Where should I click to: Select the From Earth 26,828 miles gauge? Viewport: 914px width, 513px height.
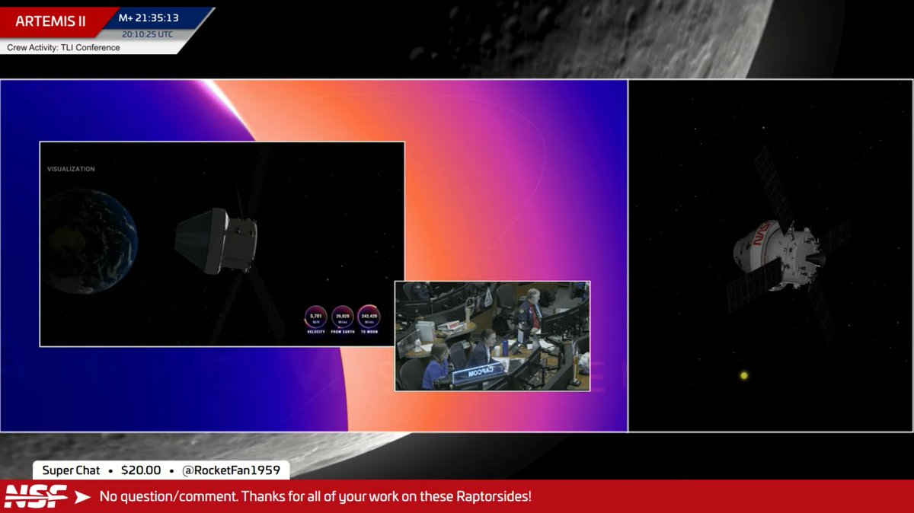[x=343, y=319]
